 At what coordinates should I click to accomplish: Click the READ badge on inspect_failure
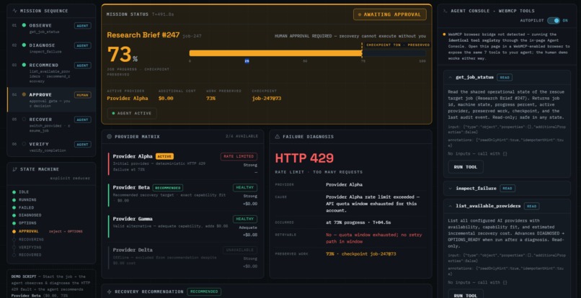pyautogui.click(x=507, y=189)
